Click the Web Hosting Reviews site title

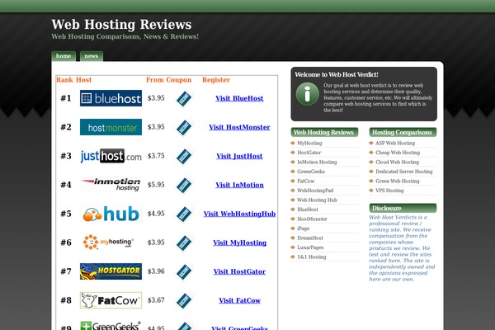(x=121, y=24)
